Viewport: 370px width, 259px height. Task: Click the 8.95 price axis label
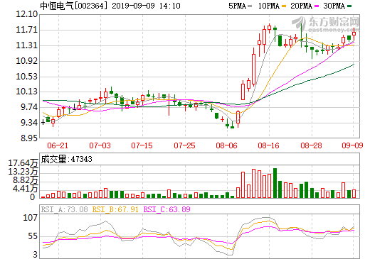click(29, 138)
